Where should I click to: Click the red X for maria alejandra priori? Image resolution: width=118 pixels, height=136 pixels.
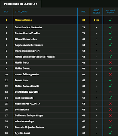point(110,51)
